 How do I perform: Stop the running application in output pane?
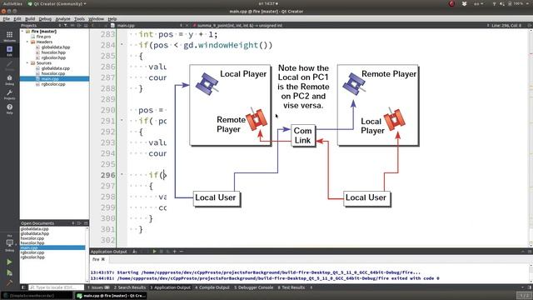(x=161, y=252)
